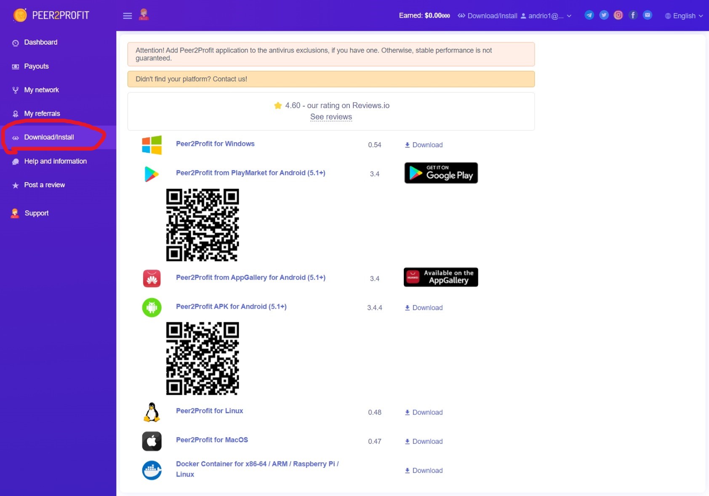Screen dimensions: 709x496
Task: Expand the andrio1@ account menu
Action: 546,16
